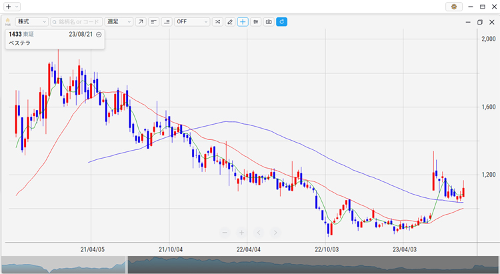Click the right-align lines toolbar icon
500x274 pixels.
[166, 21]
